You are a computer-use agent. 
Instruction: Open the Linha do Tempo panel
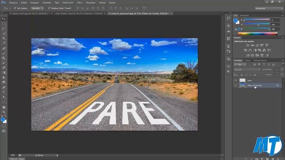tap(17, 159)
